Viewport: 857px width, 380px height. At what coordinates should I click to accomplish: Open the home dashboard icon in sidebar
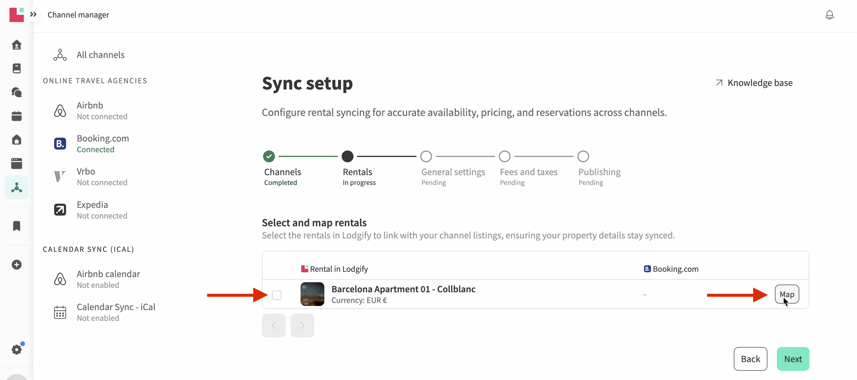point(17,45)
